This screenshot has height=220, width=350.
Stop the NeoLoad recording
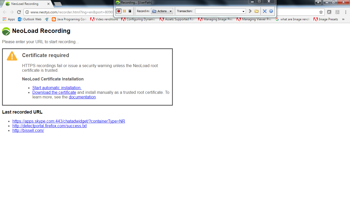click(130, 11)
